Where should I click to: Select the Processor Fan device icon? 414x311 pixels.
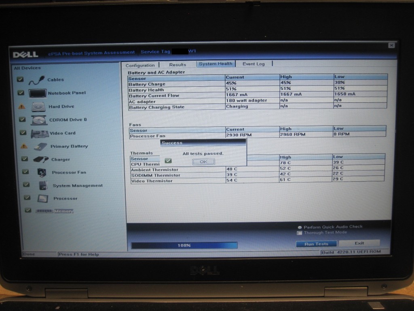42,173
